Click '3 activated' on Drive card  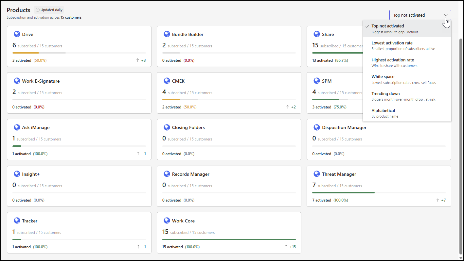[22, 60]
